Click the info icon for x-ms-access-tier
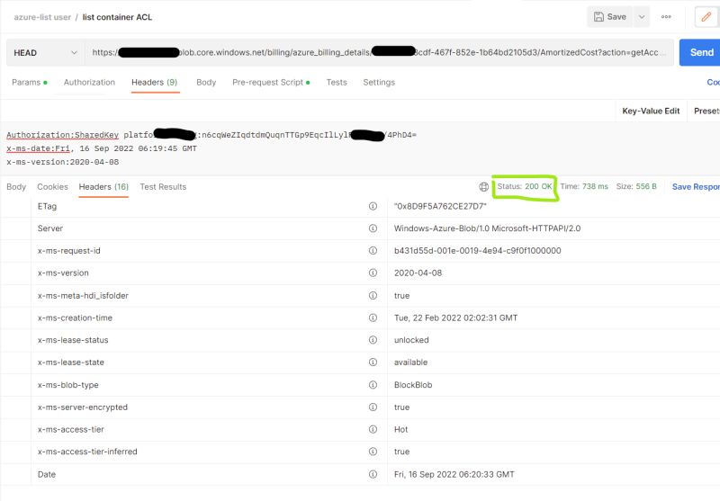 point(373,429)
